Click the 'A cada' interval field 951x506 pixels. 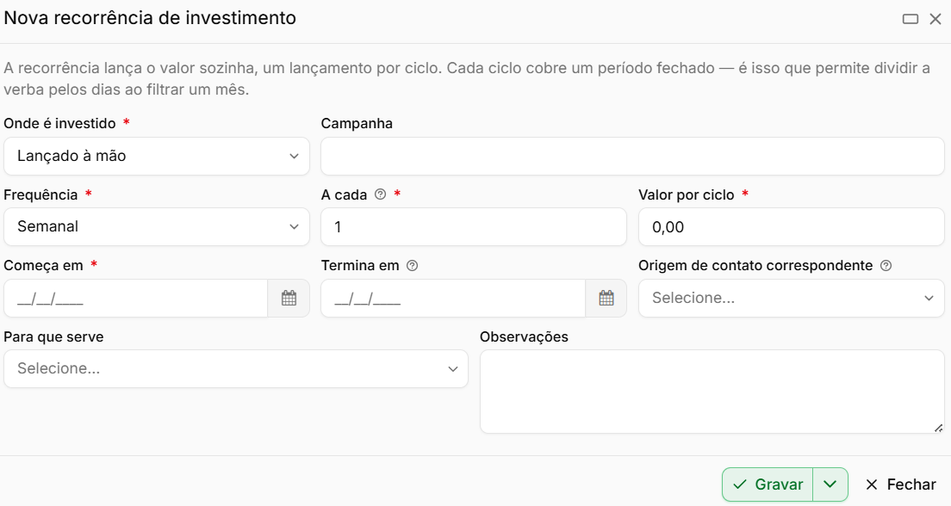[x=474, y=226]
